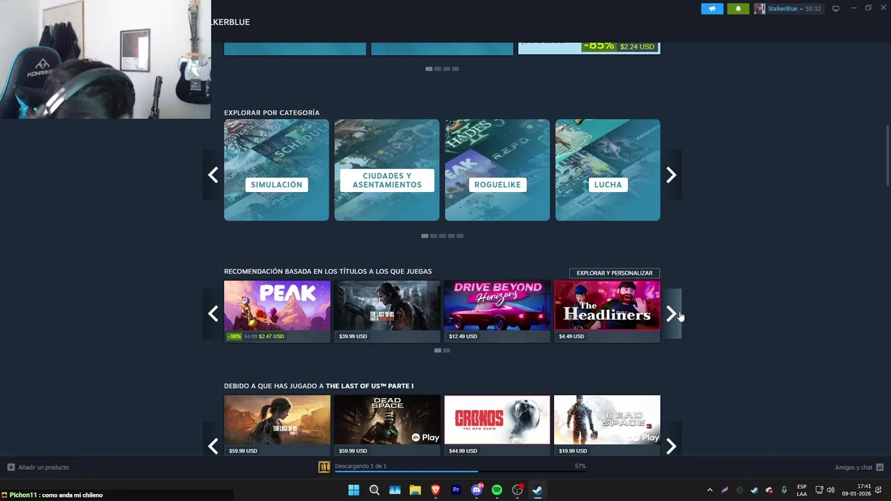Open the photo widgets taskbar icon
Image resolution: width=891 pixels, height=501 pixels.
click(395, 490)
